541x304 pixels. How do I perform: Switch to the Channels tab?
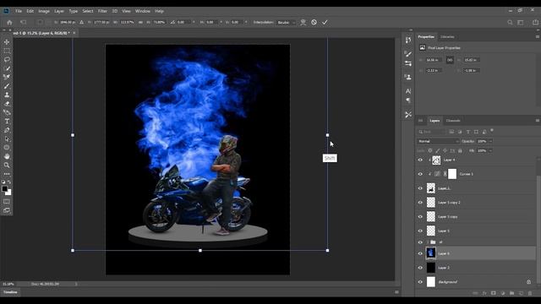(x=453, y=121)
